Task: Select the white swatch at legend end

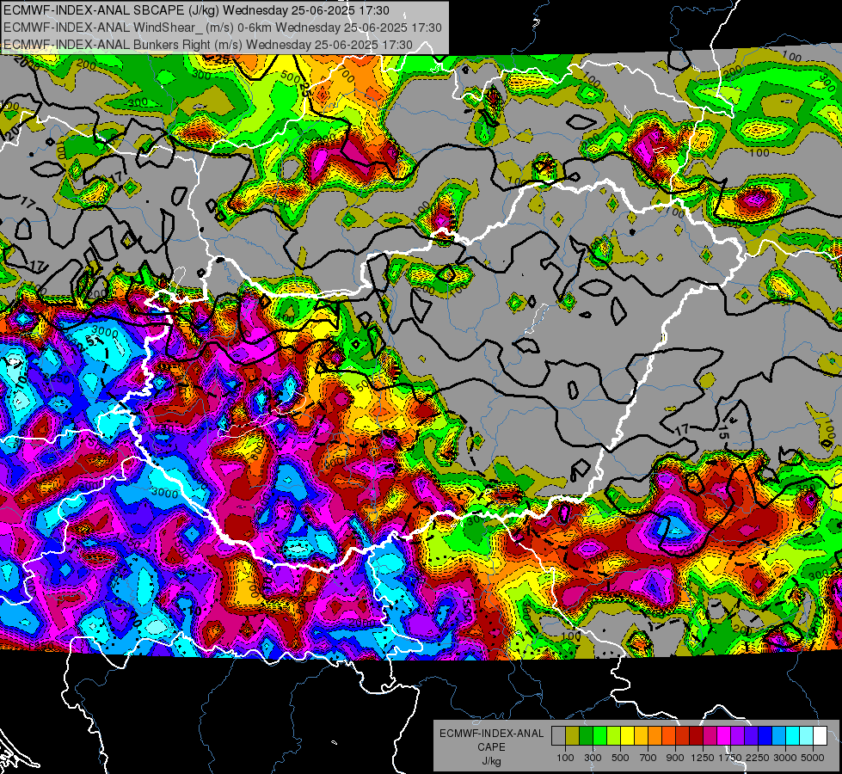Action: [x=820, y=736]
